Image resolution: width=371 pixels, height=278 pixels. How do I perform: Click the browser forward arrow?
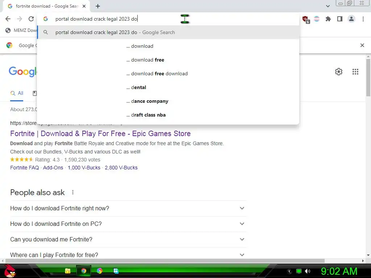click(x=20, y=19)
